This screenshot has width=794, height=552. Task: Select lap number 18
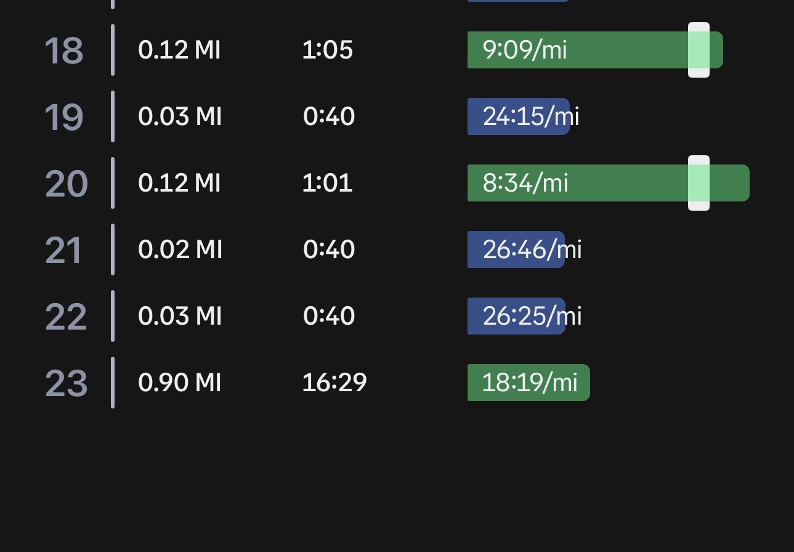pyautogui.click(x=64, y=51)
